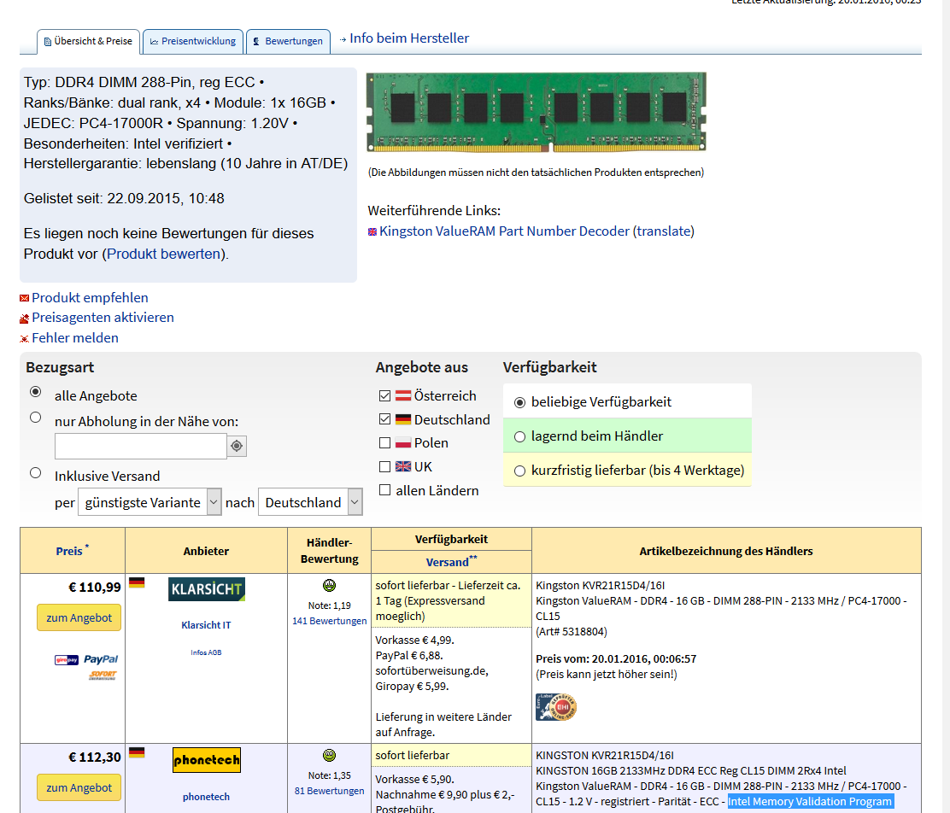
Task: Select lagernd beim Händler radio option
Action: [x=519, y=436]
